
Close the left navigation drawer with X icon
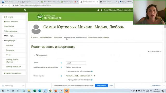tap(25, 10)
